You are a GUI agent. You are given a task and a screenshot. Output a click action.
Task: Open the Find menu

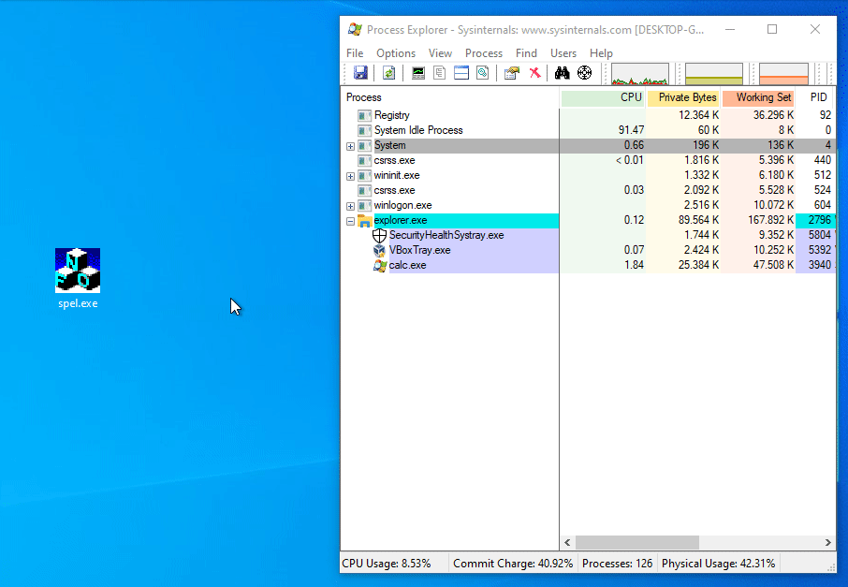(526, 53)
